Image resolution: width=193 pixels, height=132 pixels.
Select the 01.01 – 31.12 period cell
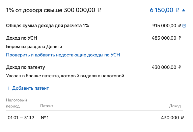pos(21,118)
